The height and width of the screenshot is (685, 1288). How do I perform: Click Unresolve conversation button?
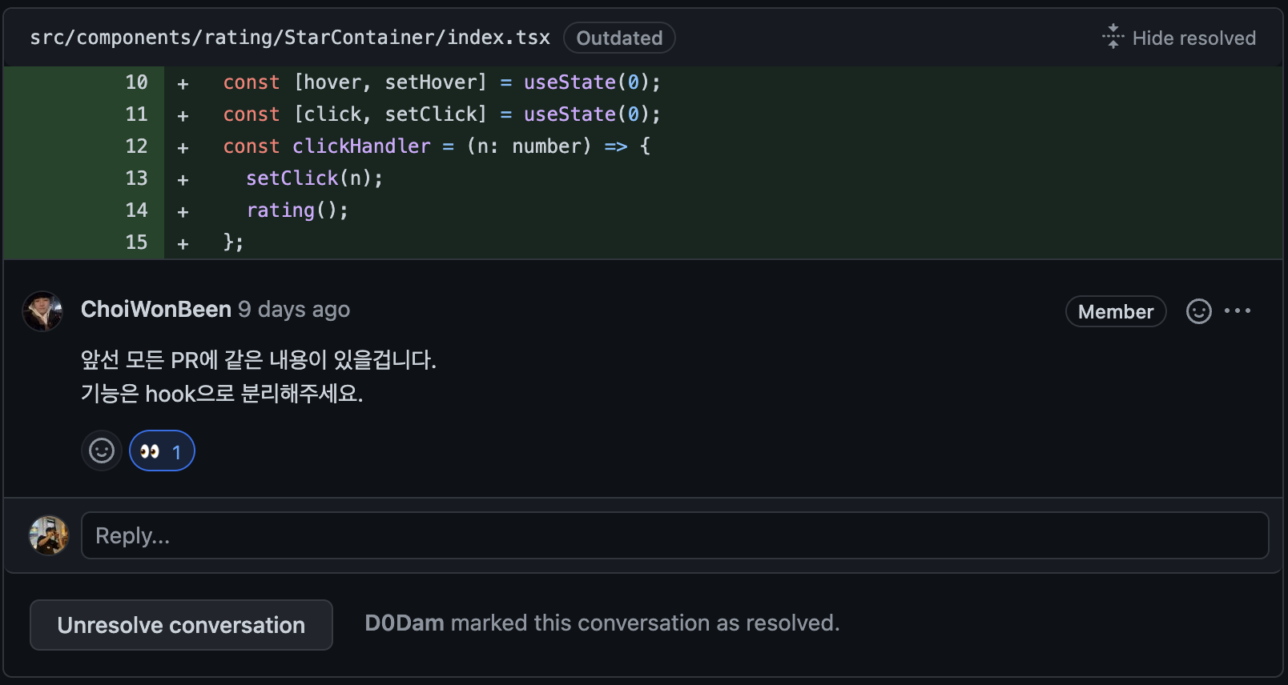pyautogui.click(x=181, y=625)
